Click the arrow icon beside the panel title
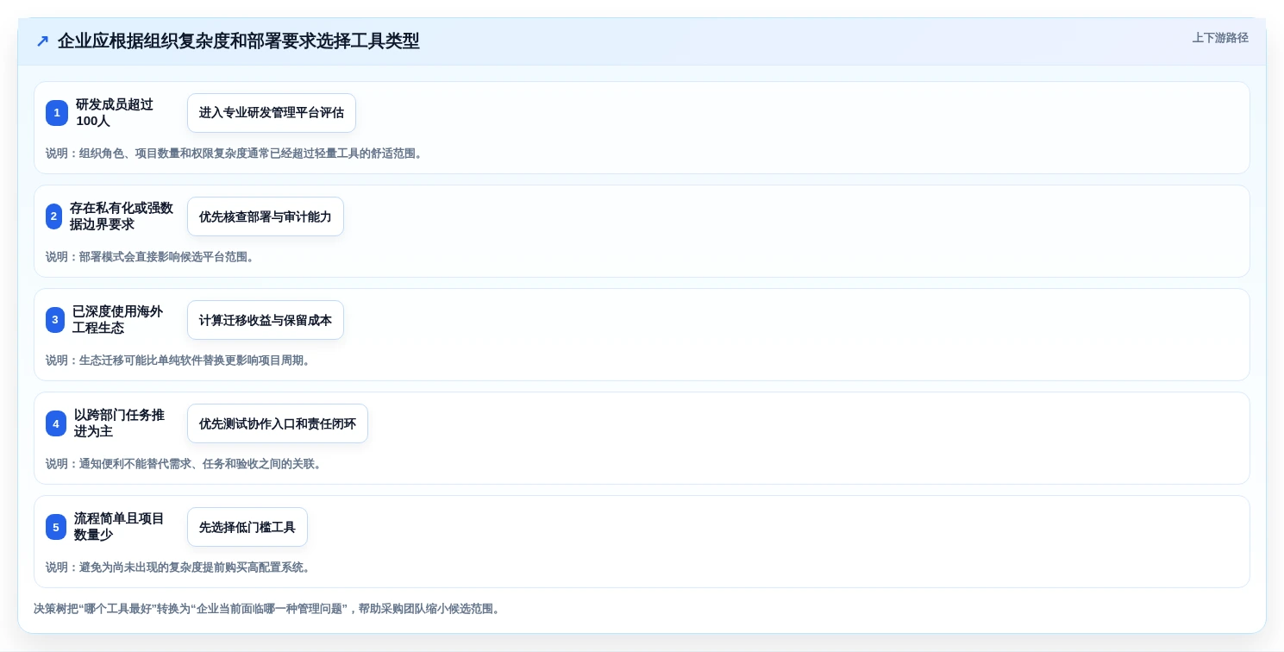The width and height of the screenshot is (1284, 652). 42,41
